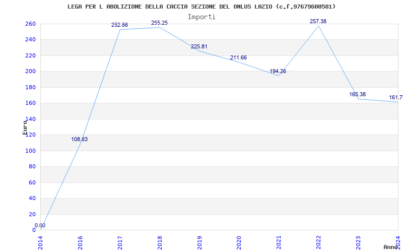Click the 160 y-axis tick label
403x252 pixels.
pyautogui.click(x=30, y=103)
